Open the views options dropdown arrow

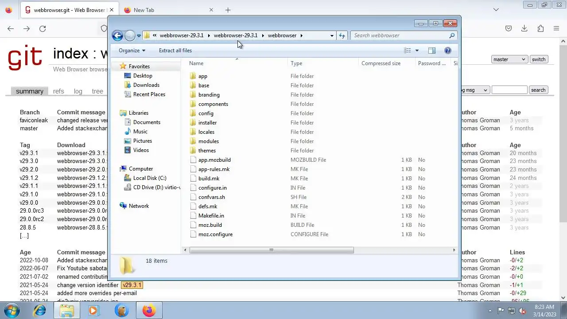click(417, 51)
